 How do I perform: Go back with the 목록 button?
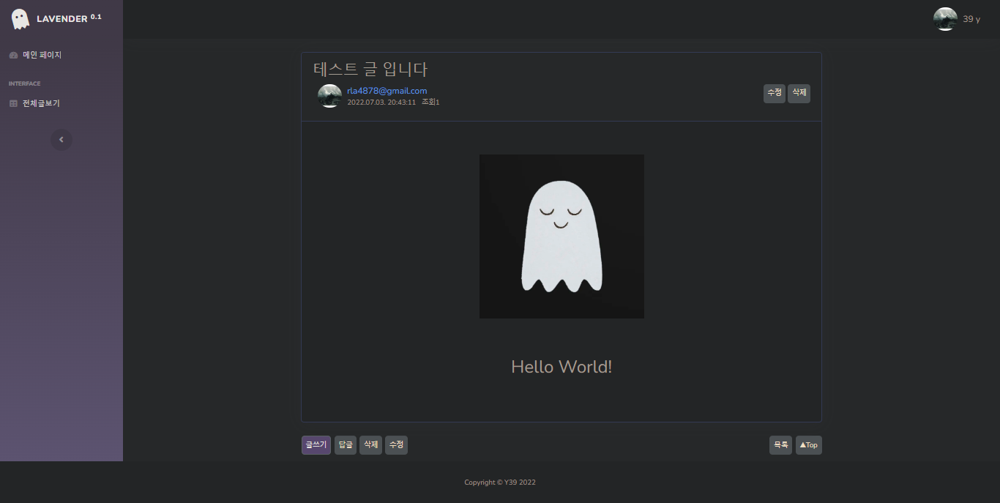click(x=780, y=445)
